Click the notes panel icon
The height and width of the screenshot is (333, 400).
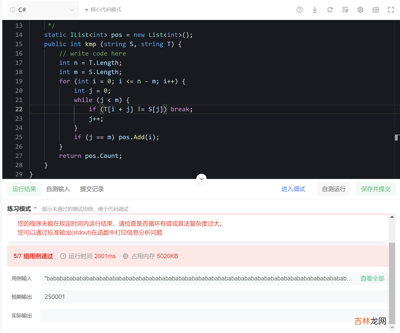pyautogui.click(x=376, y=10)
